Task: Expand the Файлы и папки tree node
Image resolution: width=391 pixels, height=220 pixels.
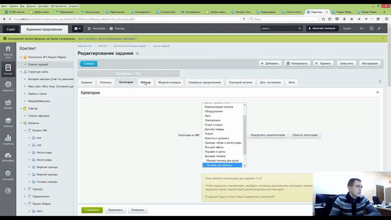Action: tap(25, 94)
